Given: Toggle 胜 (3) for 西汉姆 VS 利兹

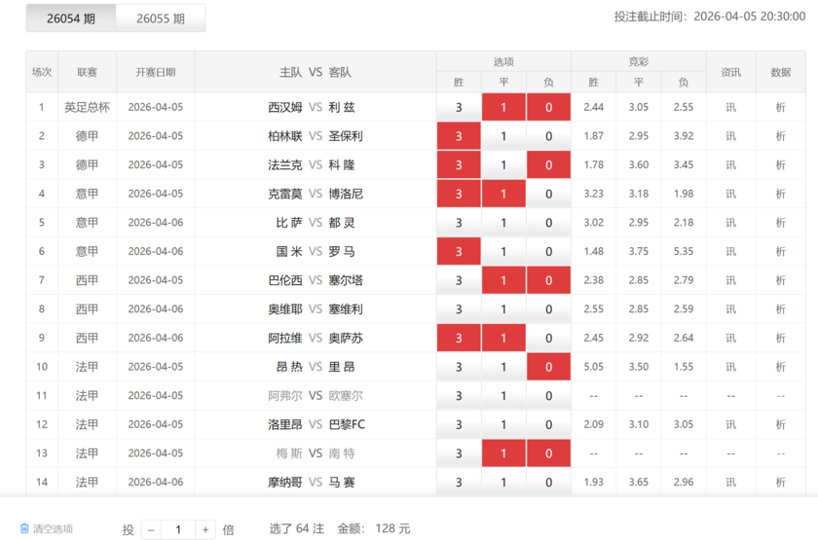Looking at the screenshot, I should [x=459, y=107].
